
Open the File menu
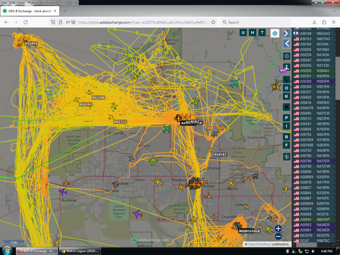tap(4, 3)
